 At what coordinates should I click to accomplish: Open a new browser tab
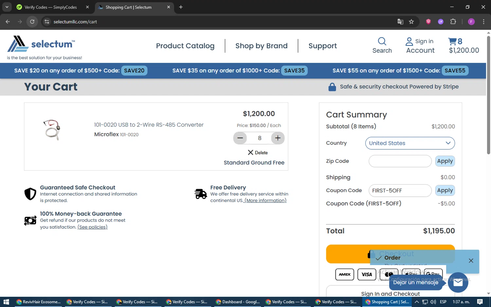click(x=181, y=7)
